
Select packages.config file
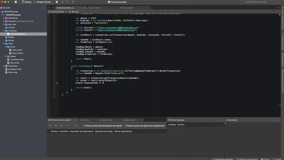coord(15,69)
